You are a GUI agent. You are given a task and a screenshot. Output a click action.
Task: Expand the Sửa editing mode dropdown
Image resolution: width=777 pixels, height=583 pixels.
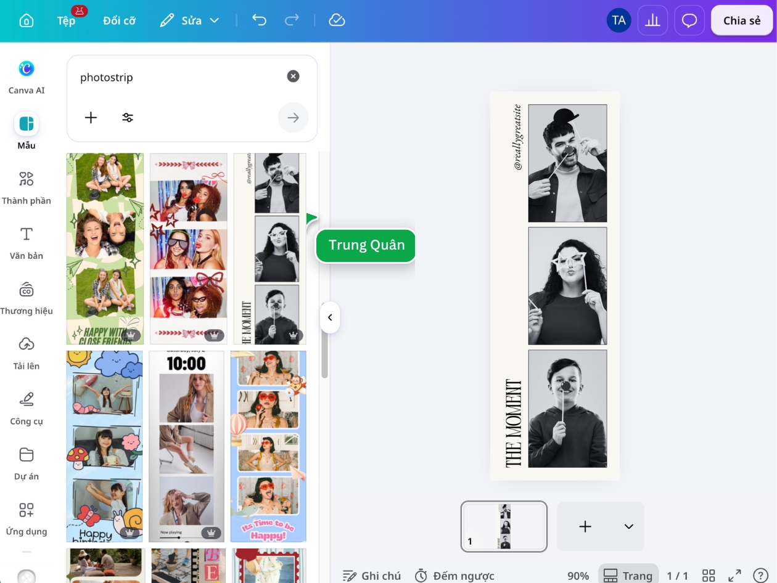(189, 20)
